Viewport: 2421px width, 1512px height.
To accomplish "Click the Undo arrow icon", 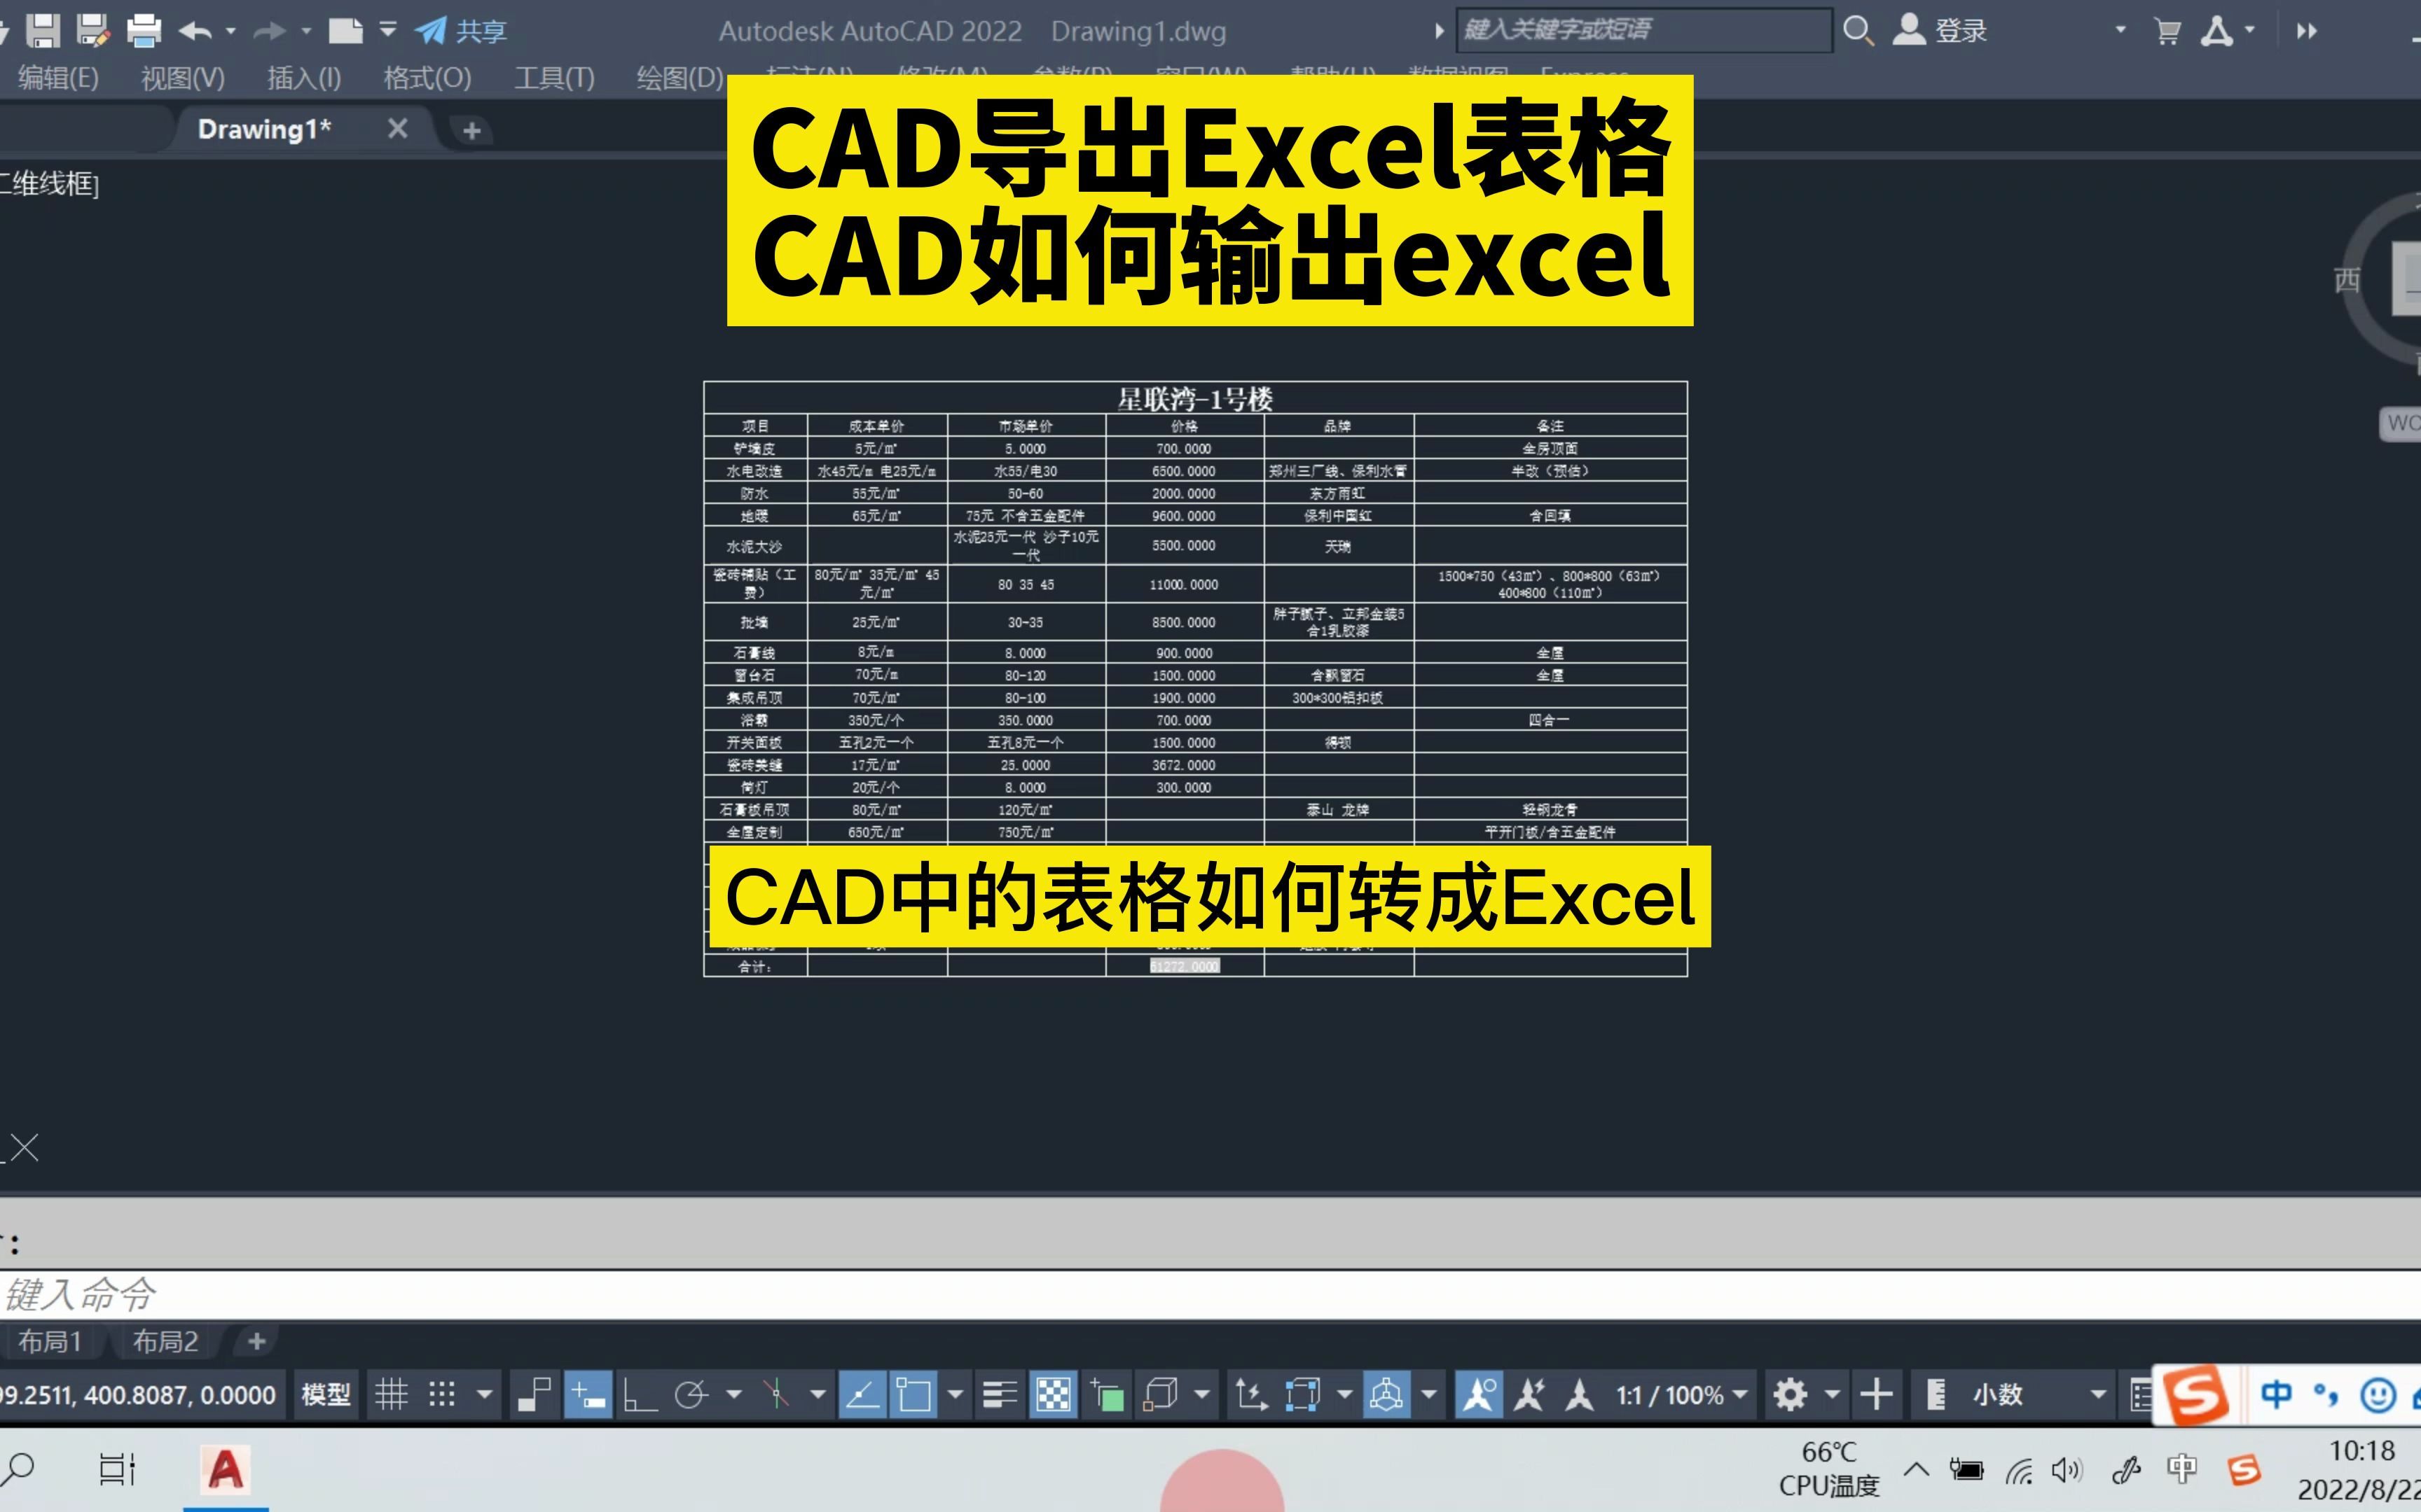I will pos(196,31).
